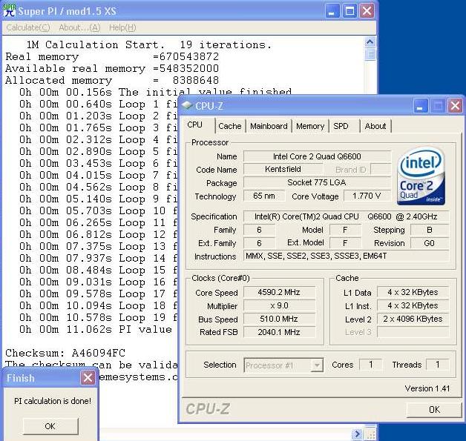Maximize the Super PI window
Screen dimensions: 466x441
[349, 11]
